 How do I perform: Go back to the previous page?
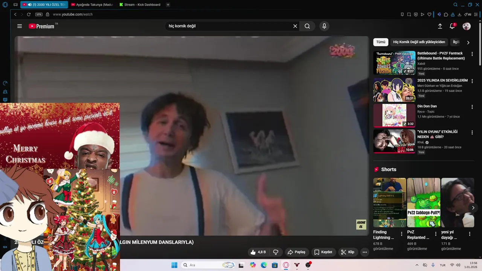[15, 14]
